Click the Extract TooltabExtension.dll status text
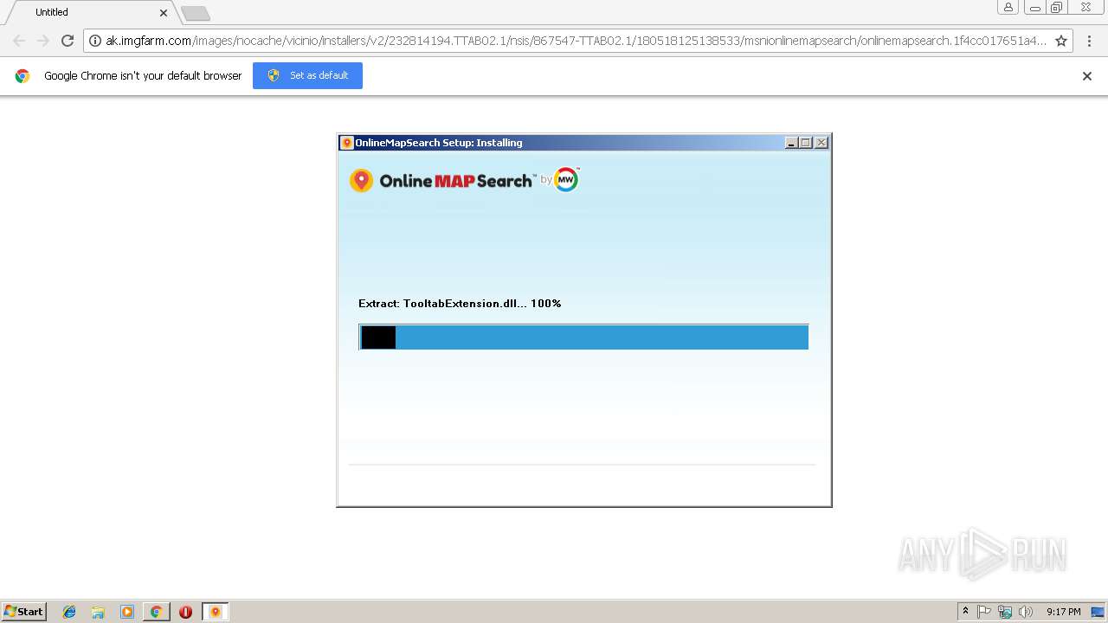The width and height of the screenshot is (1108, 623). click(x=460, y=304)
